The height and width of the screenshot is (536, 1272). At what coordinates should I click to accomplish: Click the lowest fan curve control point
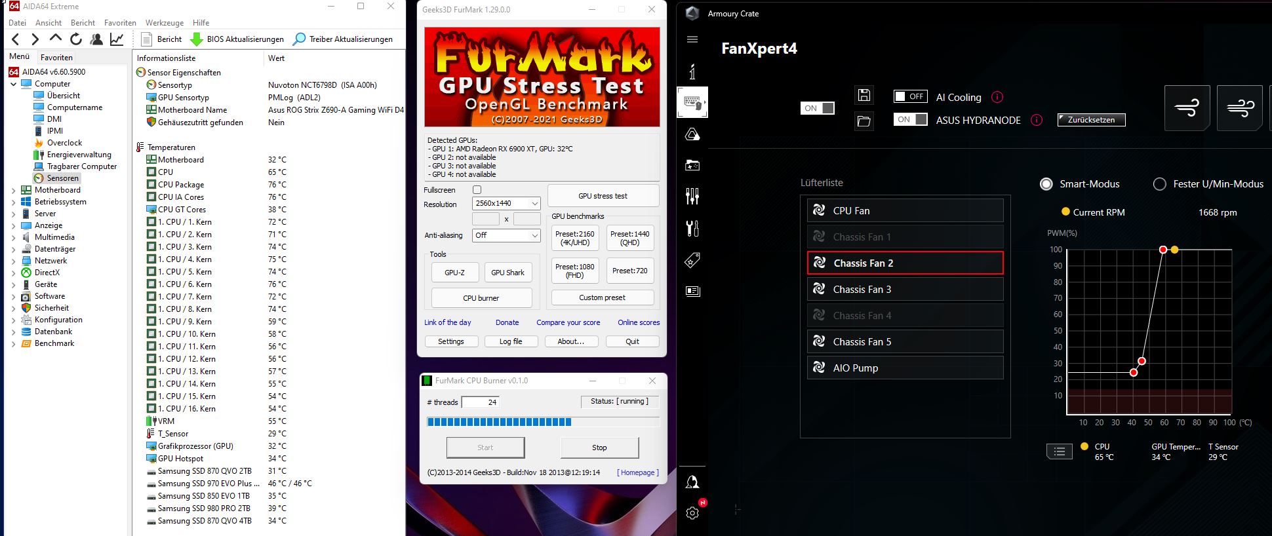coord(1134,372)
